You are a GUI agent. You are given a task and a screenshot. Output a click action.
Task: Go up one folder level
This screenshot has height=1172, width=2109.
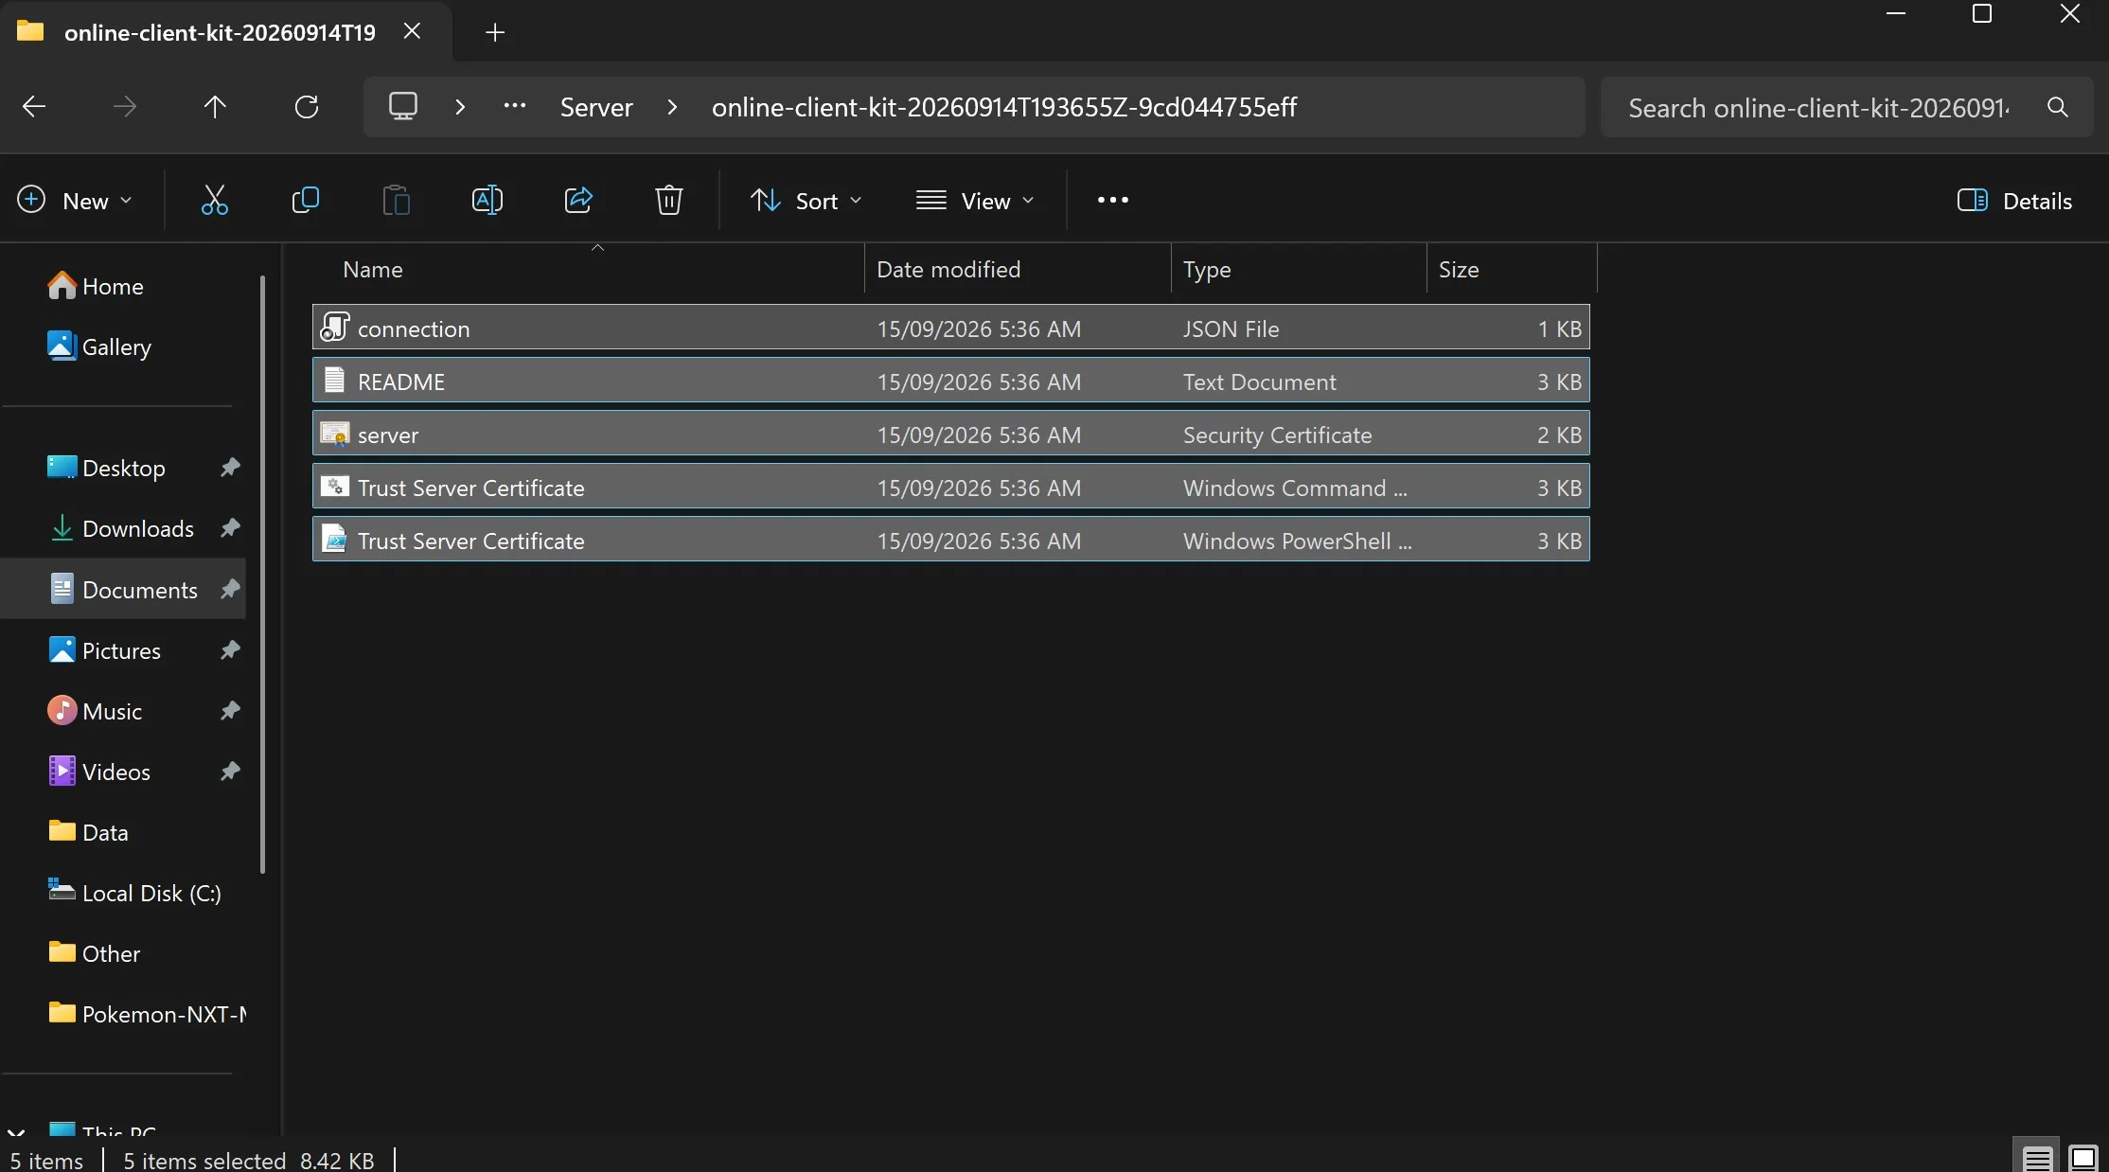(x=215, y=107)
